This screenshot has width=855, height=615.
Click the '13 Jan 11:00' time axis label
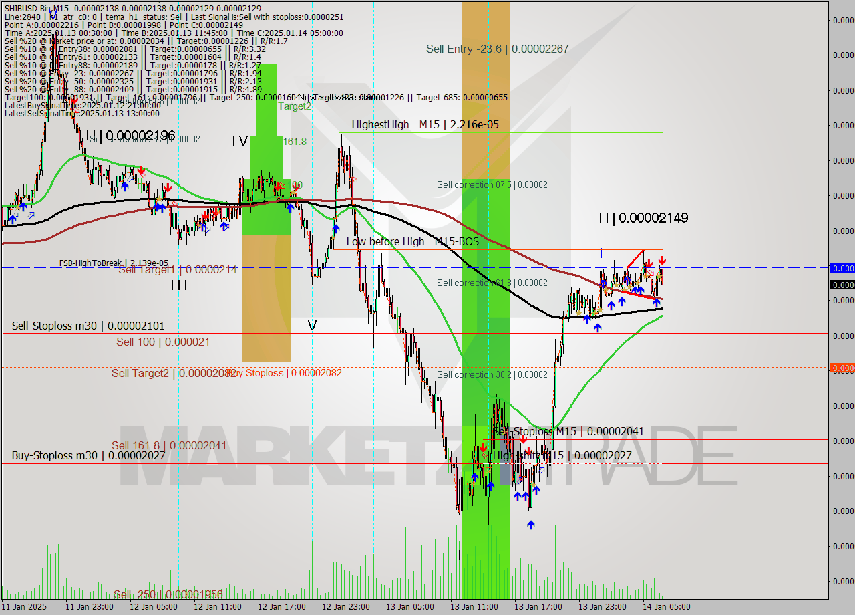(x=474, y=606)
